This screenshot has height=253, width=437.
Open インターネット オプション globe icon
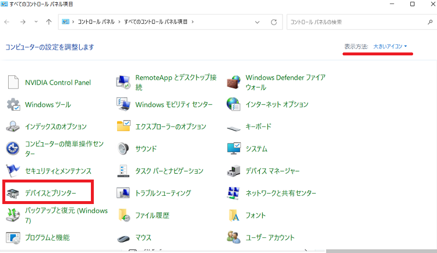[x=234, y=104]
